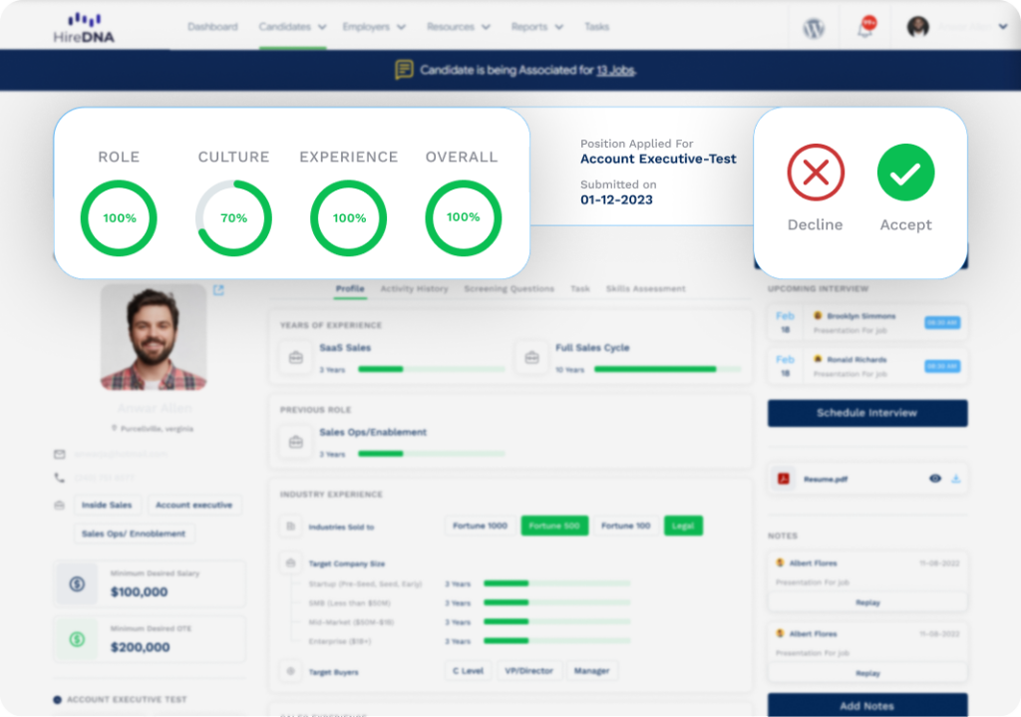Screen dimensions: 1021x717
Task: Toggle the Fortune 100 chip
Action: 625,526
